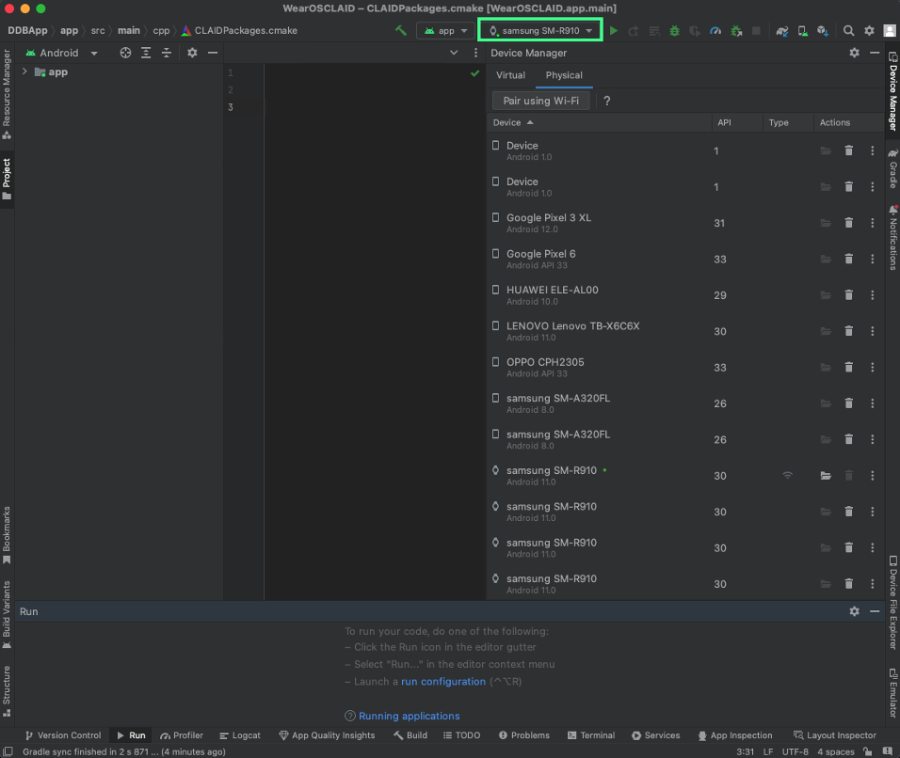Open the SDK Manager toolbar icon
The image size is (900, 758).
click(x=823, y=30)
